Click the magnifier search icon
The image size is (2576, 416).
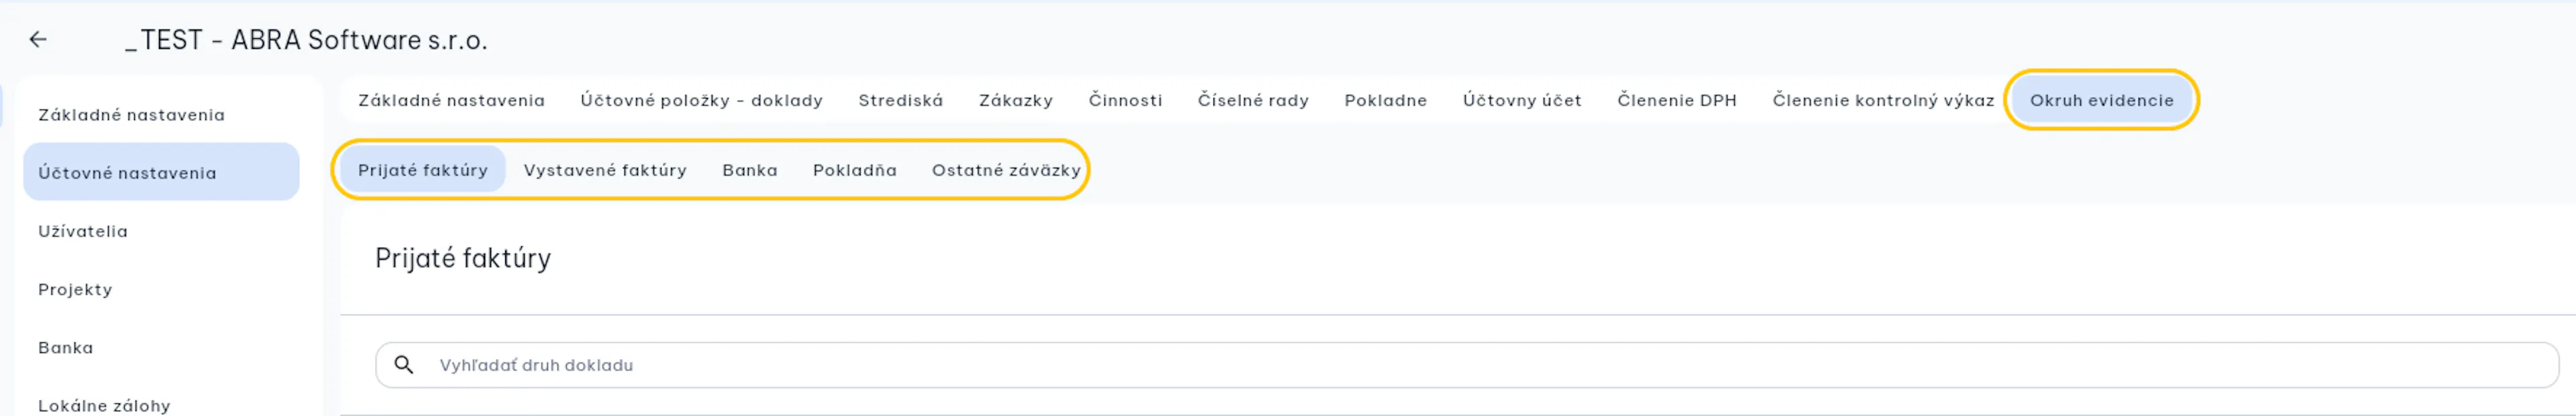click(404, 365)
